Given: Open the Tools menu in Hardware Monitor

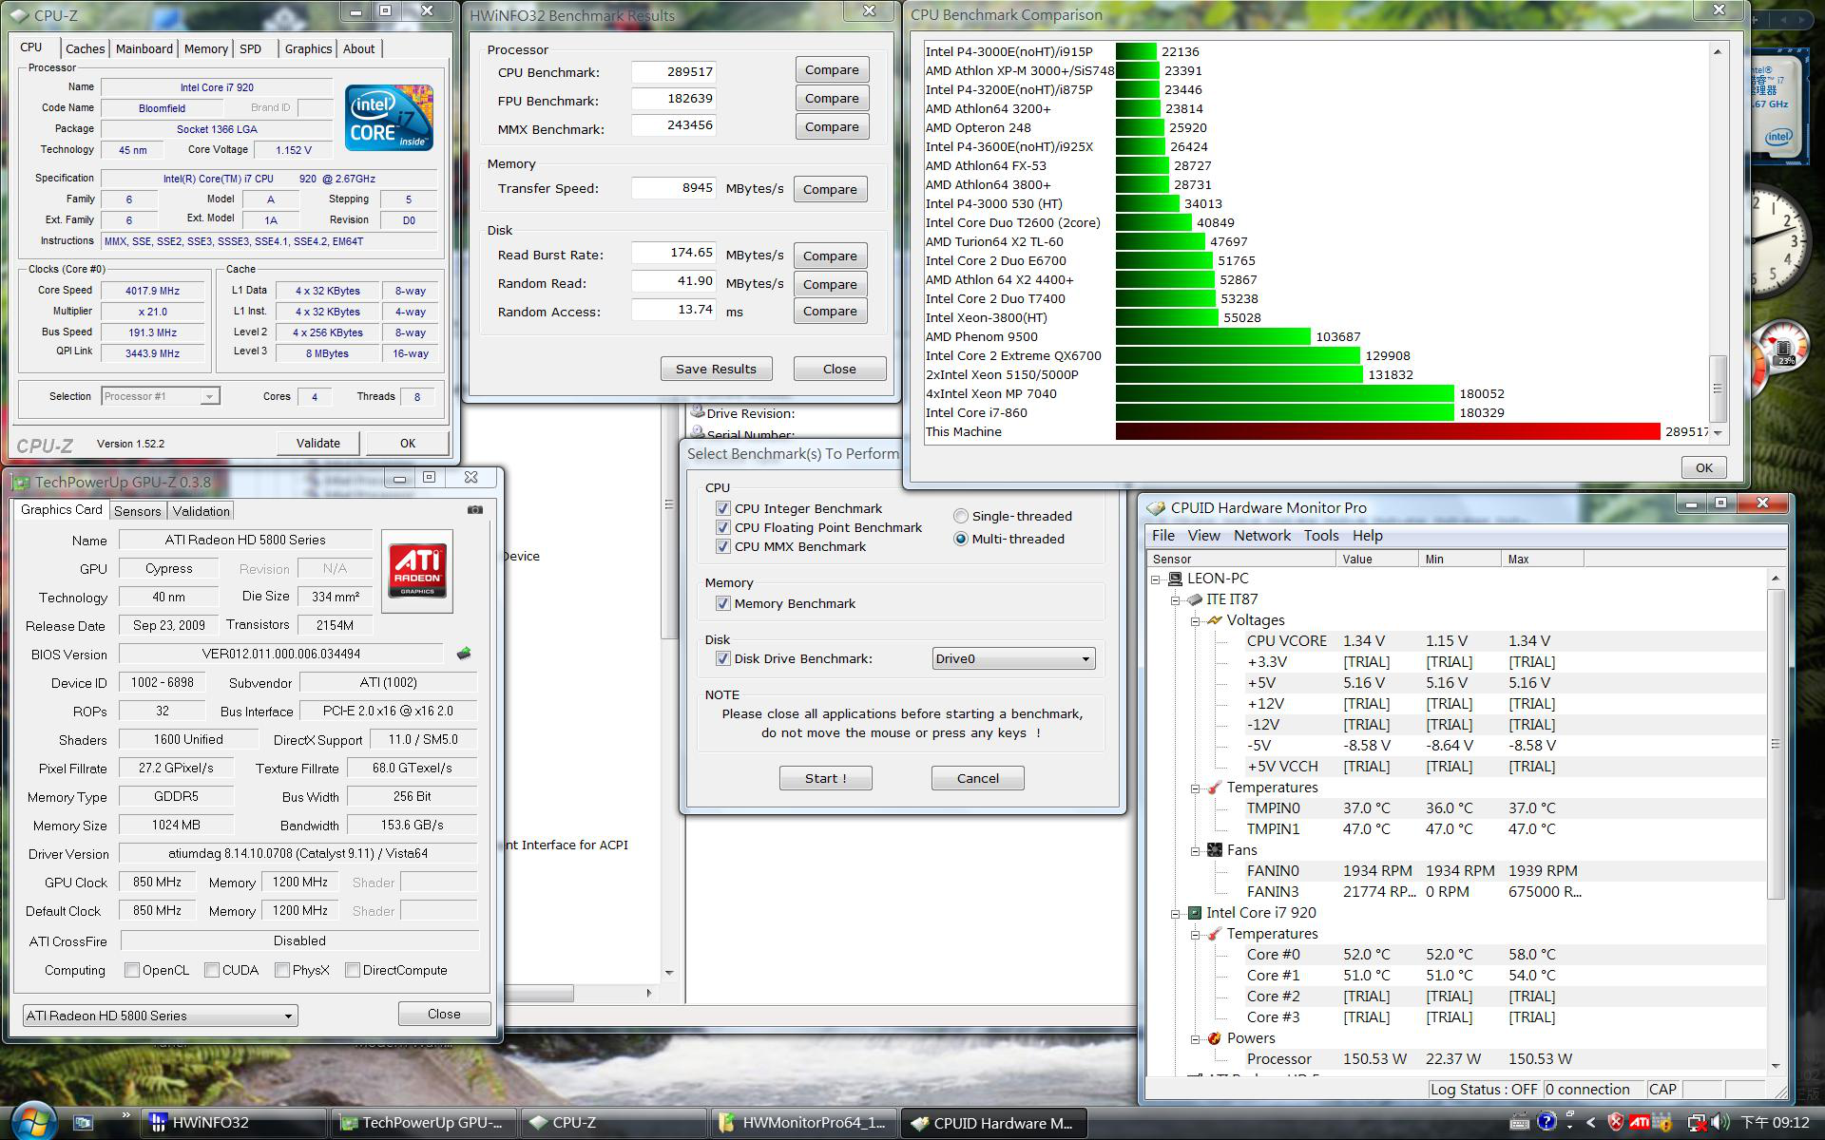Looking at the screenshot, I should click(1321, 536).
